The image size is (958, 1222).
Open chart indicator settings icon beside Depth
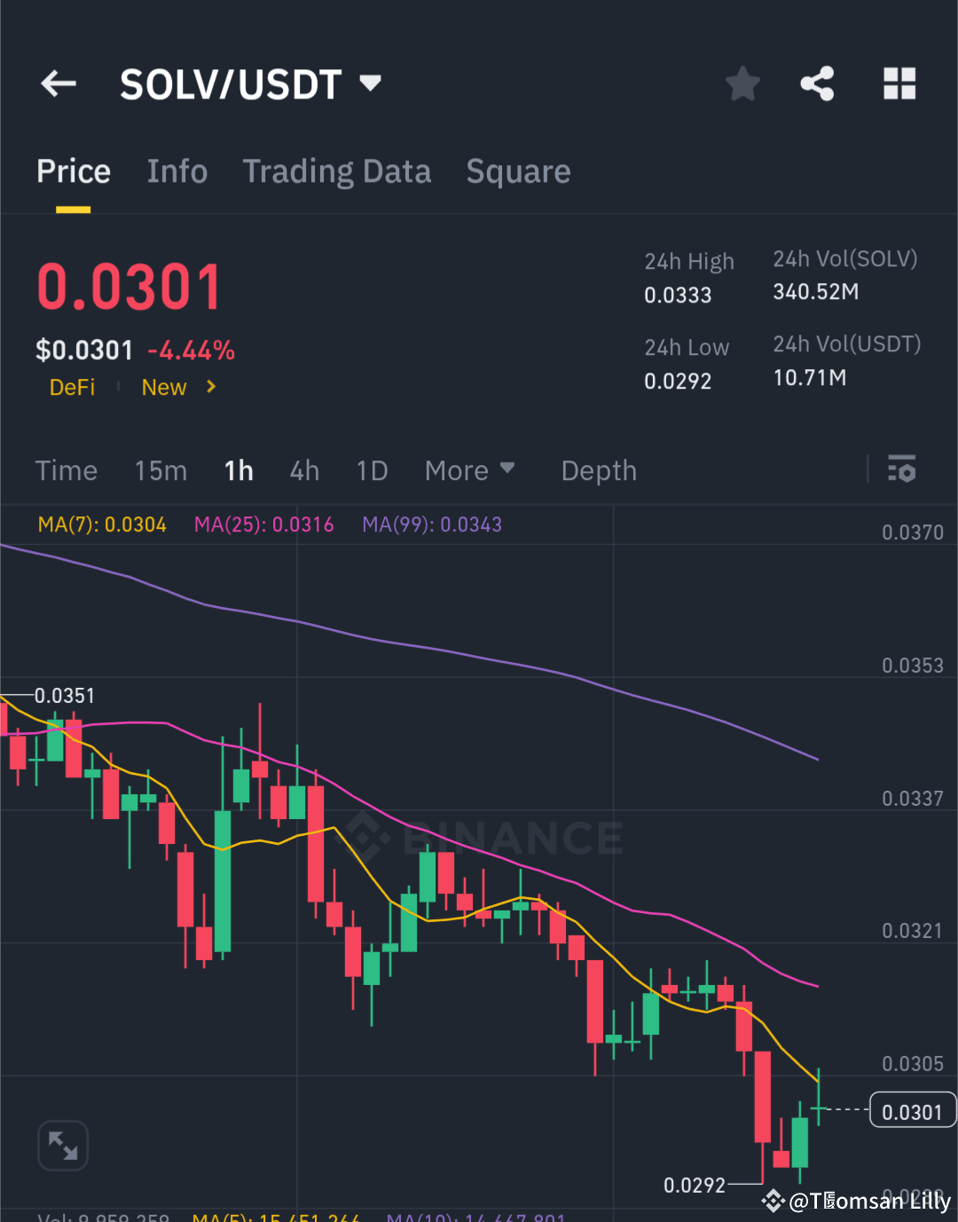(901, 470)
